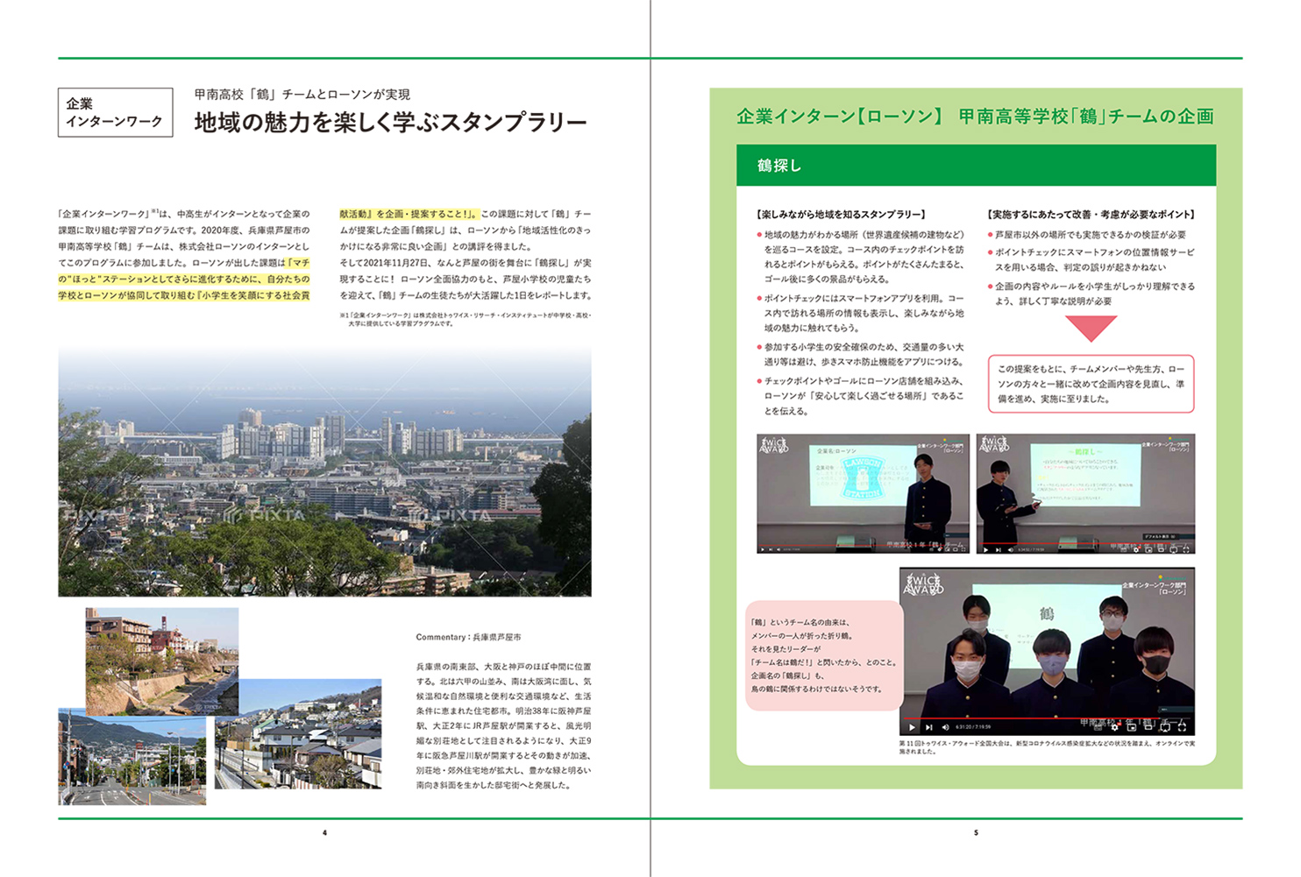Click next-track icon in top-right presentation video

[999, 549]
